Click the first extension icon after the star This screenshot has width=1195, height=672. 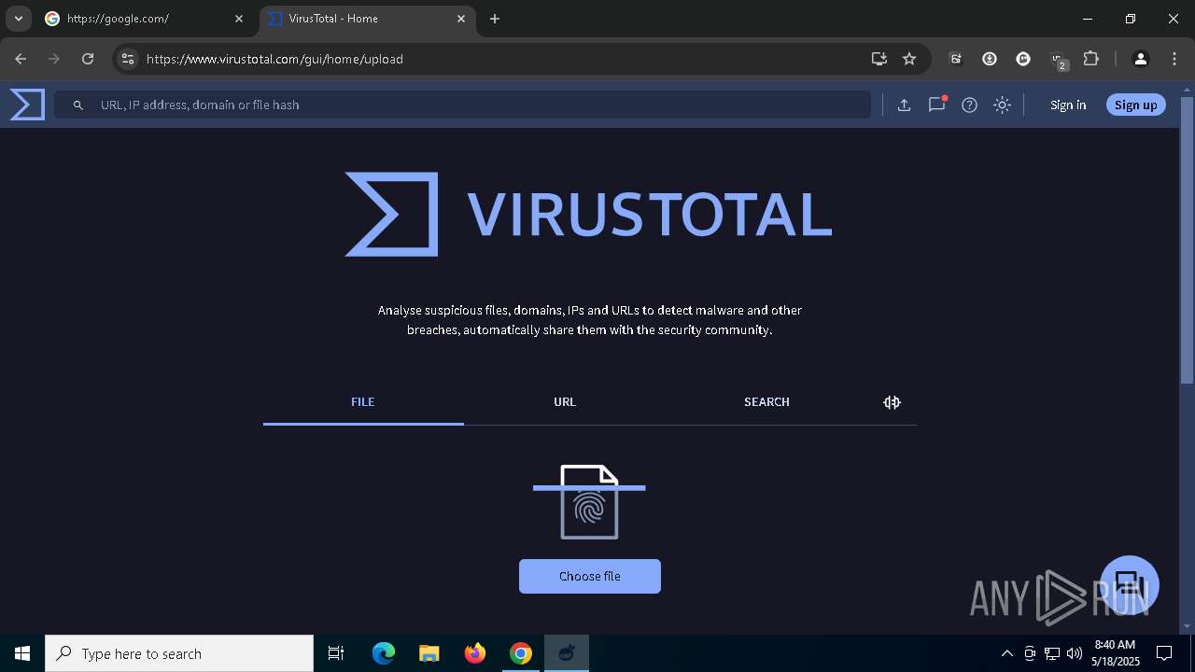(956, 59)
